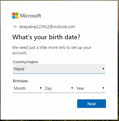Click the Month field's triangle arrow

pyautogui.click(x=41, y=88)
